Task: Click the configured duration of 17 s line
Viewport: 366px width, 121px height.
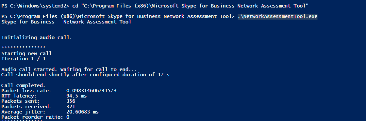Action: click(87, 75)
